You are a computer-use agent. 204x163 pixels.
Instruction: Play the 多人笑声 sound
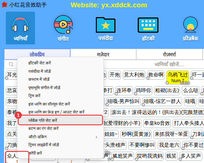(x=191, y=156)
